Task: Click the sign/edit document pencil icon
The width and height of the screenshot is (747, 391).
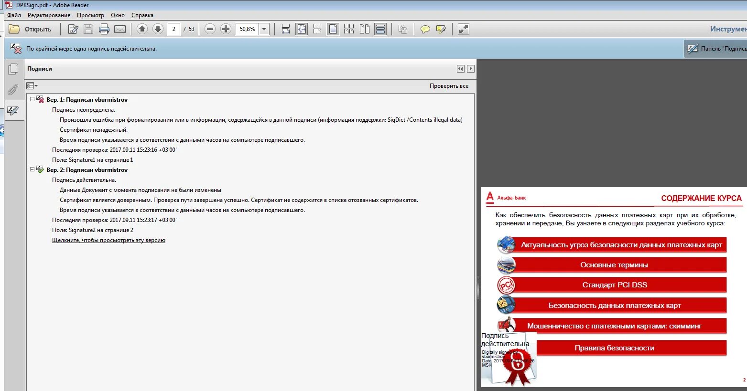Action: tap(73, 29)
